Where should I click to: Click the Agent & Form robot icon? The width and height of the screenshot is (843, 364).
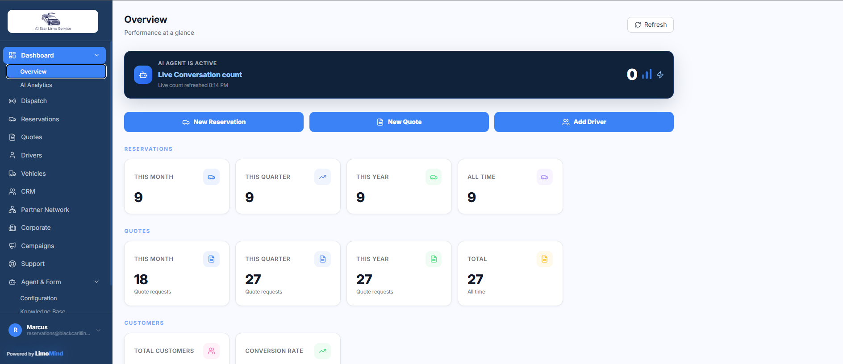[x=12, y=282]
